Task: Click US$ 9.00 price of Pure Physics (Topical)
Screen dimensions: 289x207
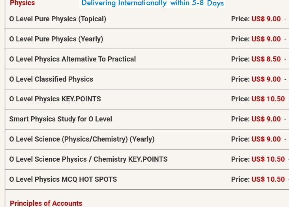Action: (x=266, y=19)
